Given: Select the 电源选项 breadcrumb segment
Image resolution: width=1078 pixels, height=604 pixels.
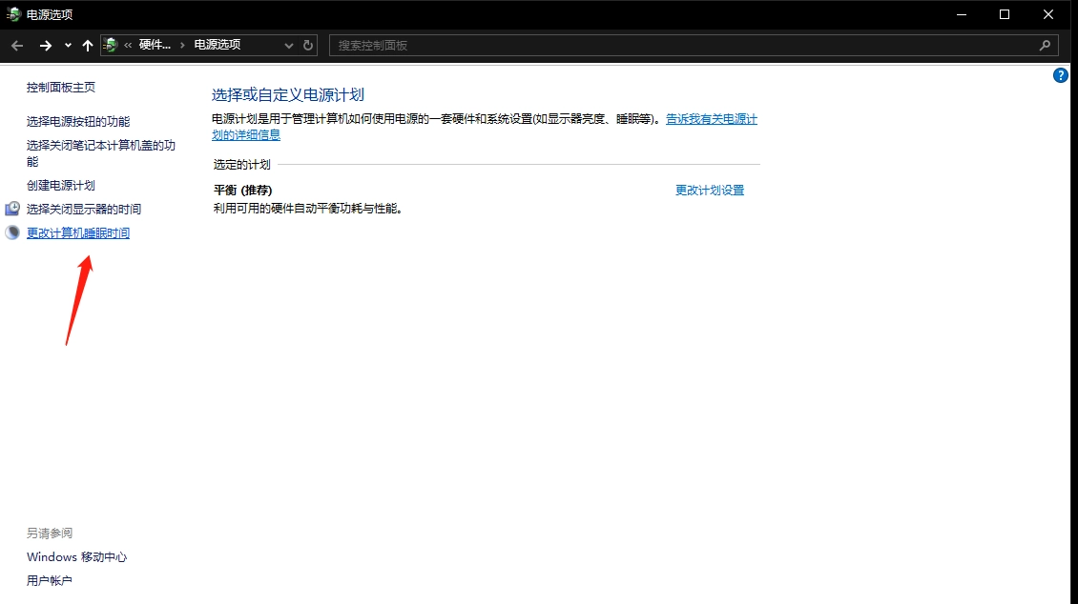Looking at the screenshot, I should pyautogui.click(x=218, y=46).
